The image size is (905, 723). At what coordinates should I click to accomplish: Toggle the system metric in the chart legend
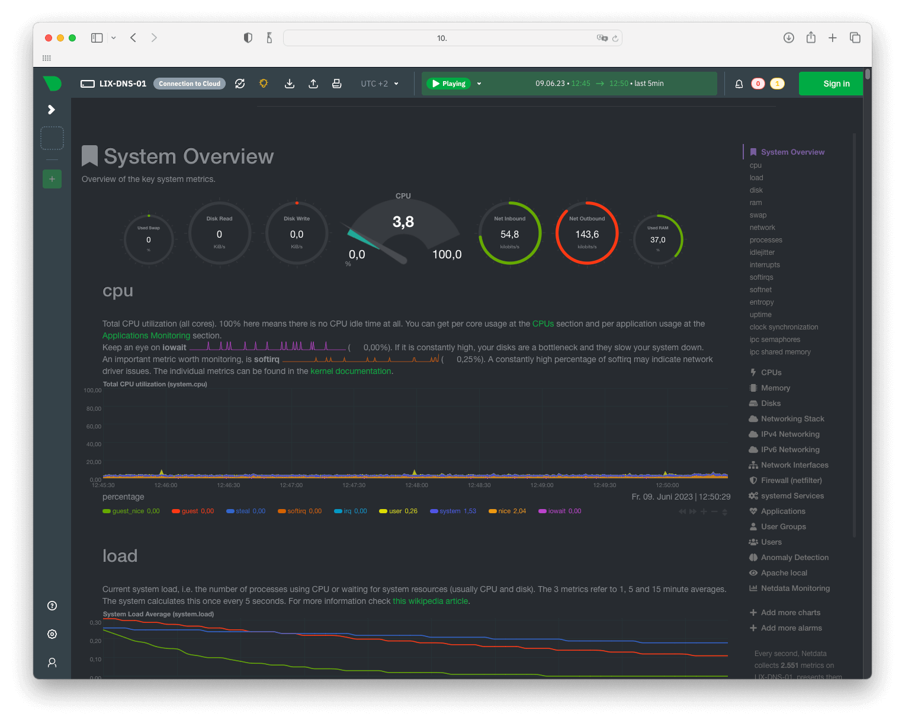tap(452, 511)
